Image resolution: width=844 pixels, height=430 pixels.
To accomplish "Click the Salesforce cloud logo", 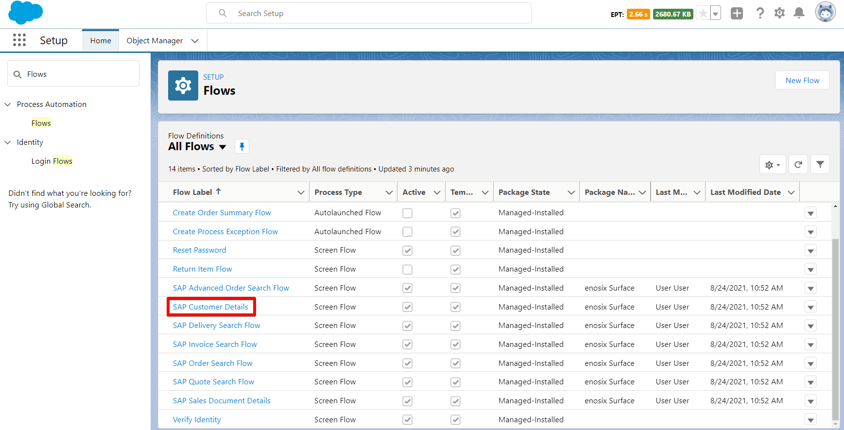I will tap(25, 13).
